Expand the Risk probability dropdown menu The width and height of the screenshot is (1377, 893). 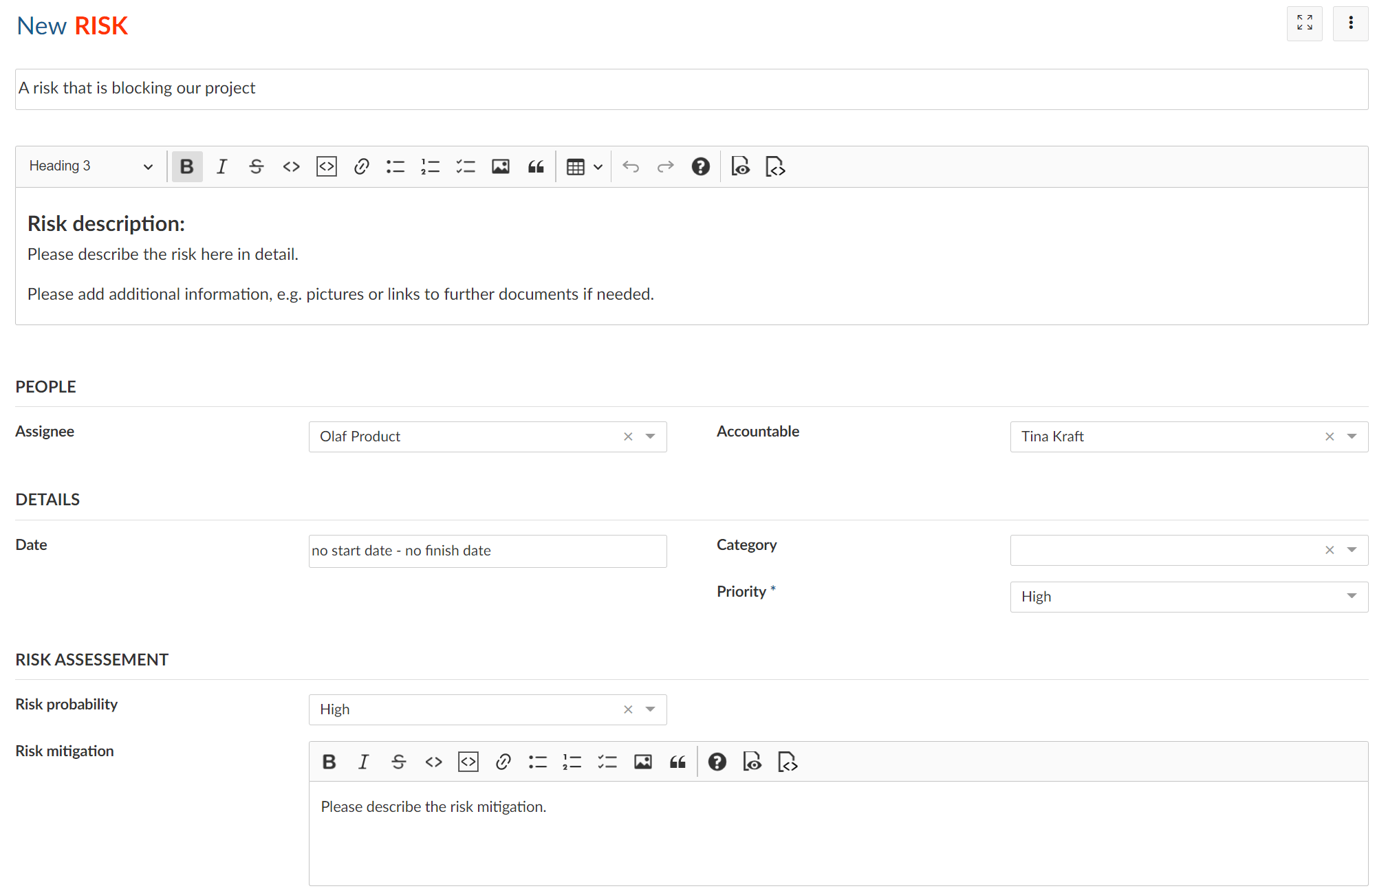coord(652,709)
